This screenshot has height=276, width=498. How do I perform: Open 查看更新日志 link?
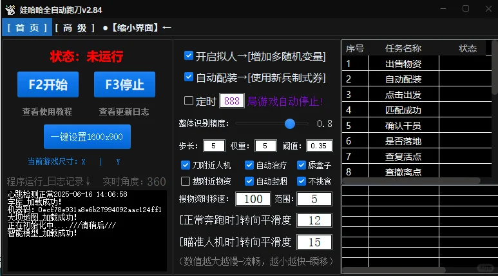tap(124, 112)
